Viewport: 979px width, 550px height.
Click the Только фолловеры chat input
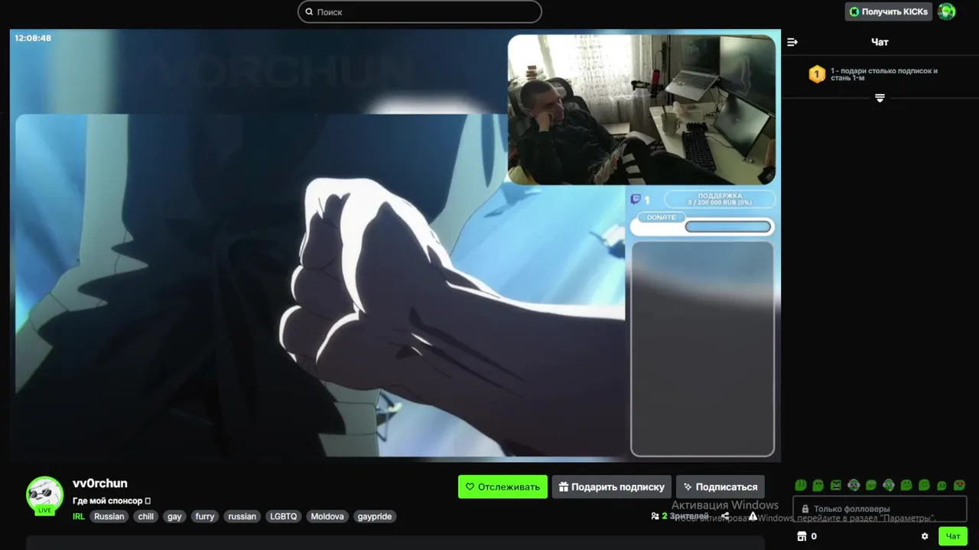[880, 509]
